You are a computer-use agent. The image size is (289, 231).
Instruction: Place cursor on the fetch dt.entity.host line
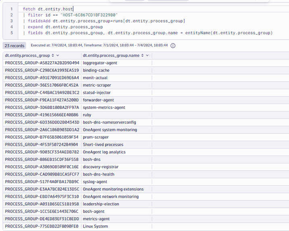pos(48,9)
